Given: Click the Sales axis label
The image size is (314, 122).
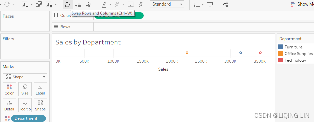Looking at the screenshot, I should click(163, 69).
